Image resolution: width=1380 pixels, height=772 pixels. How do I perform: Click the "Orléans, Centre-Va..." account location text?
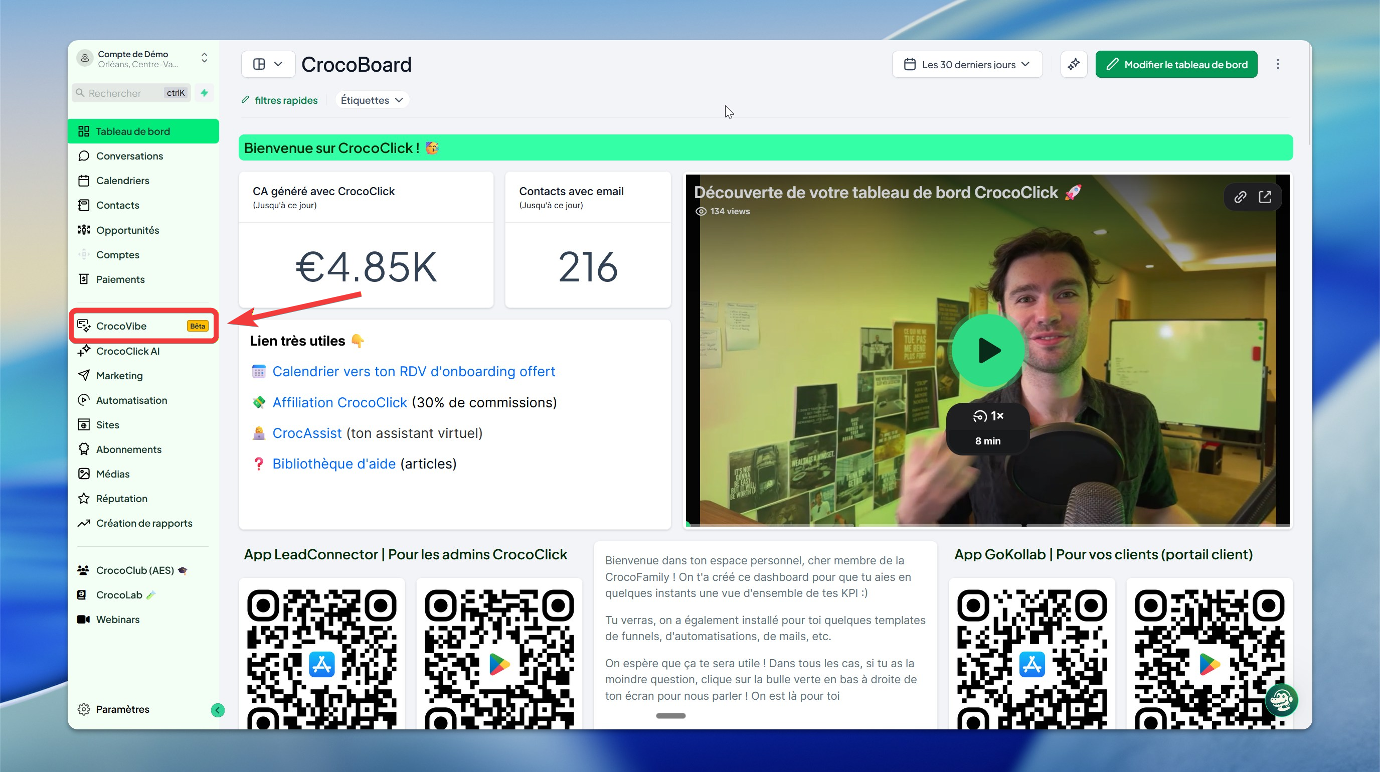click(x=138, y=64)
